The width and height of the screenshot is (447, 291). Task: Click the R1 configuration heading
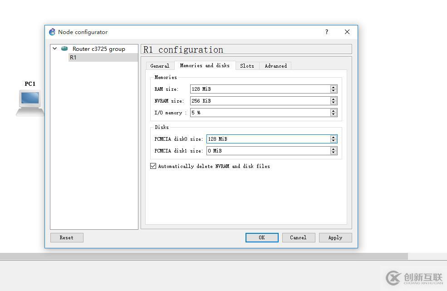pos(183,49)
